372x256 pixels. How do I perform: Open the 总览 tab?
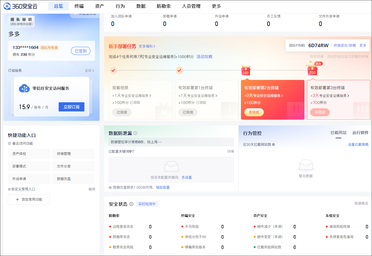pos(58,6)
